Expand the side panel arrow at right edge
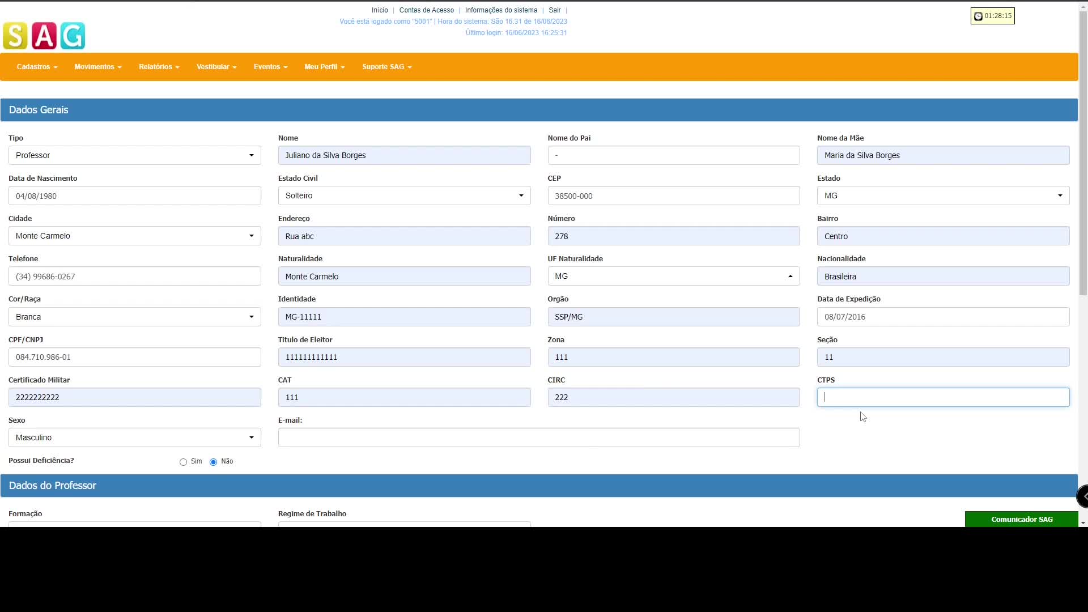Screen dimensions: 1088x612 1083,496
